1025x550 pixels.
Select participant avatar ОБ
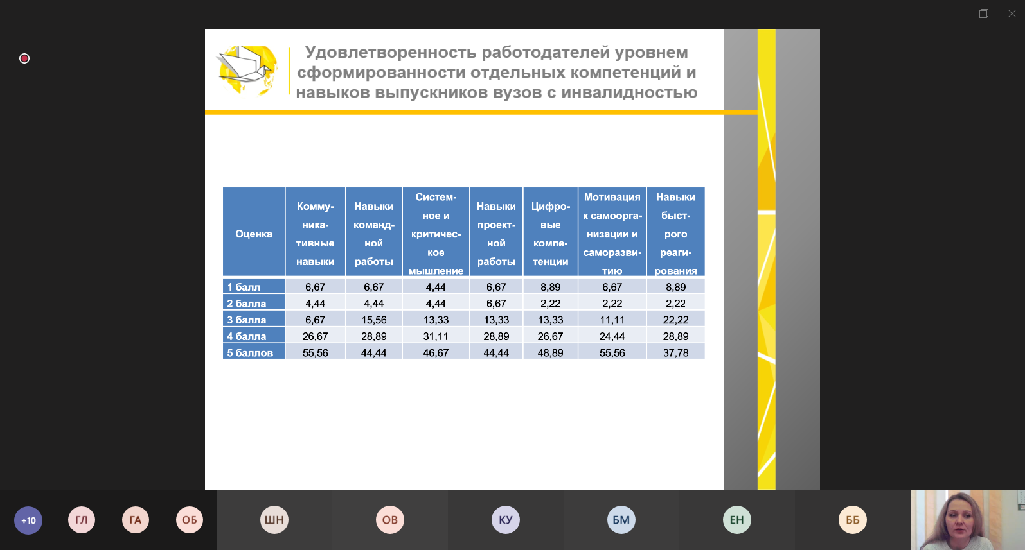(190, 520)
